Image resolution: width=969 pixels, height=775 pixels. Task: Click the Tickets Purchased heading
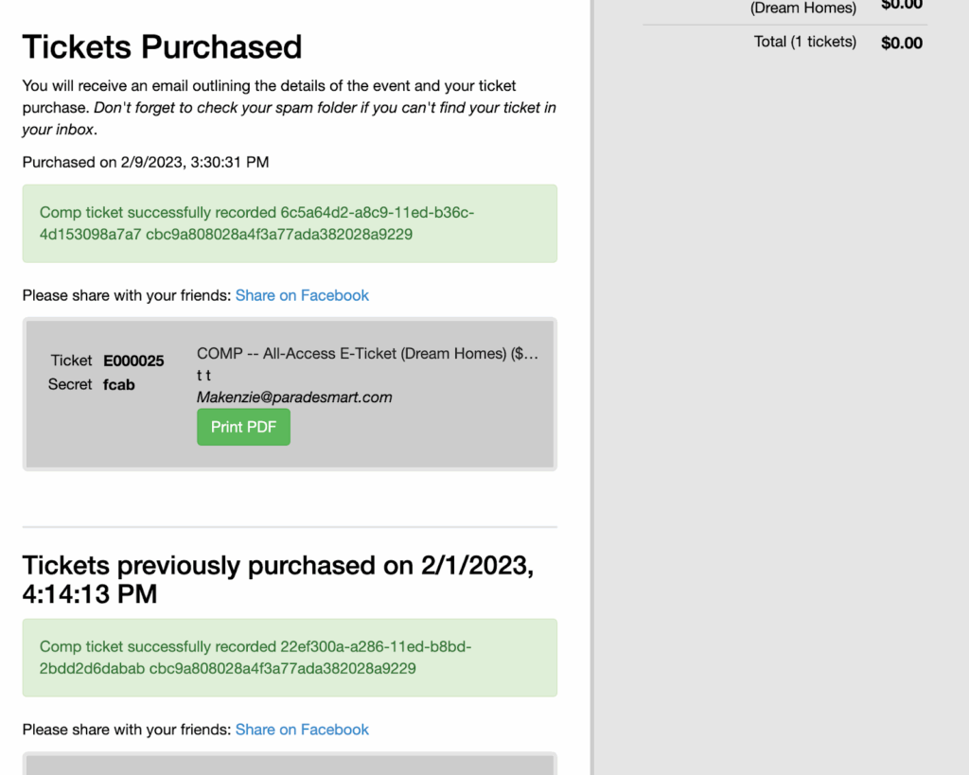point(162,46)
